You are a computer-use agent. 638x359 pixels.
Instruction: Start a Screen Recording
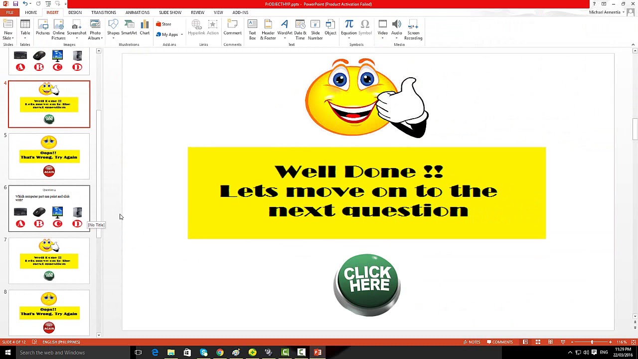pyautogui.click(x=413, y=30)
